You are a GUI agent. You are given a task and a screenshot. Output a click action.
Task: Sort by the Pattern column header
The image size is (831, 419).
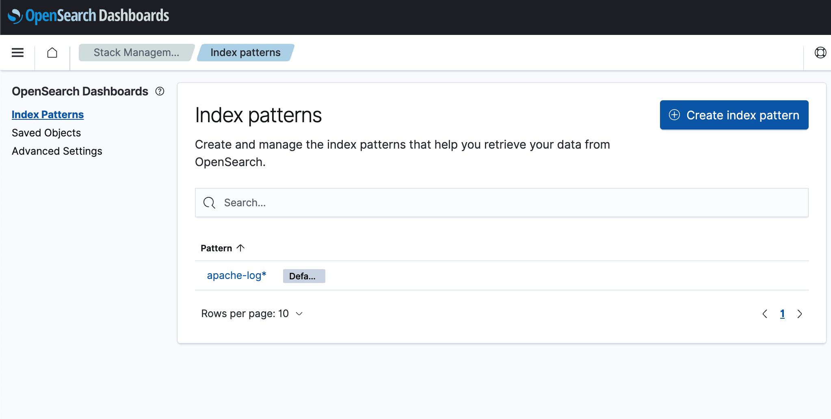216,248
